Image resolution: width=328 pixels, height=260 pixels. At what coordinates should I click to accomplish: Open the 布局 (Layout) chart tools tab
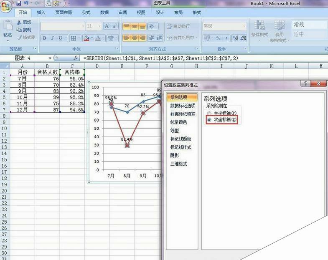point(178,13)
